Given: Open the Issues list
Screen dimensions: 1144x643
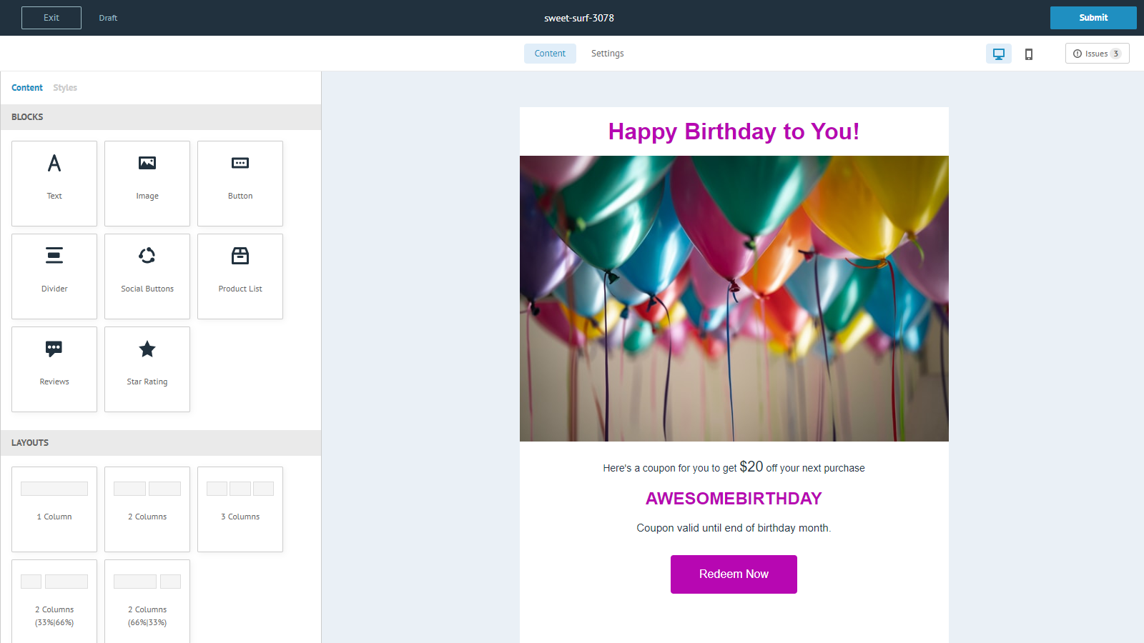Looking at the screenshot, I should pyautogui.click(x=1097, y=54).
